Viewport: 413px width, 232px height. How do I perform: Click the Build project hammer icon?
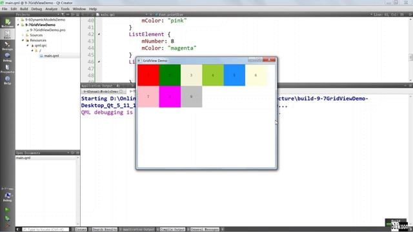coord(7,226)
